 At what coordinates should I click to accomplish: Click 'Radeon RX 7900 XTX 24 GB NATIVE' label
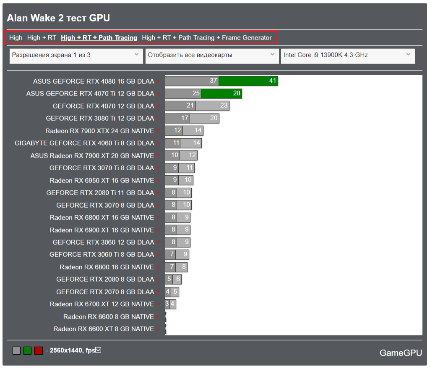[99, 131]
